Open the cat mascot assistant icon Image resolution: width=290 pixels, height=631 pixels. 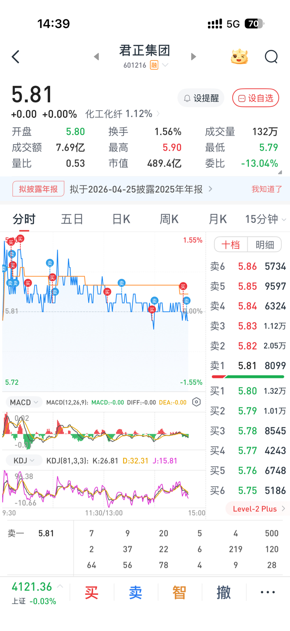point(240,57)
